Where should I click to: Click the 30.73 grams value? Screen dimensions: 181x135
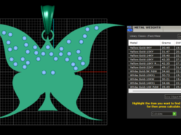[166, 75]
